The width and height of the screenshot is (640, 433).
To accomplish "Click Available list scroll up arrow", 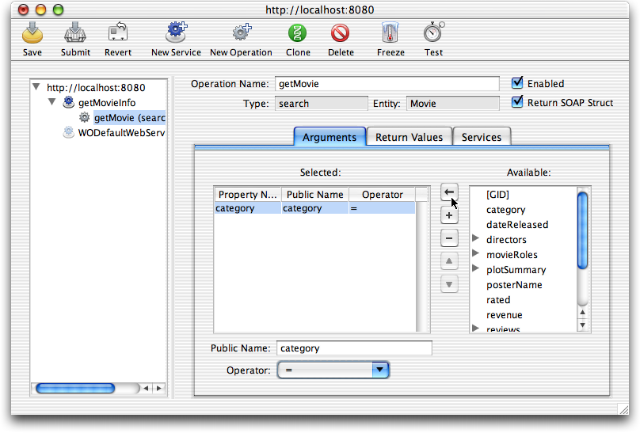I will (582, 313).
